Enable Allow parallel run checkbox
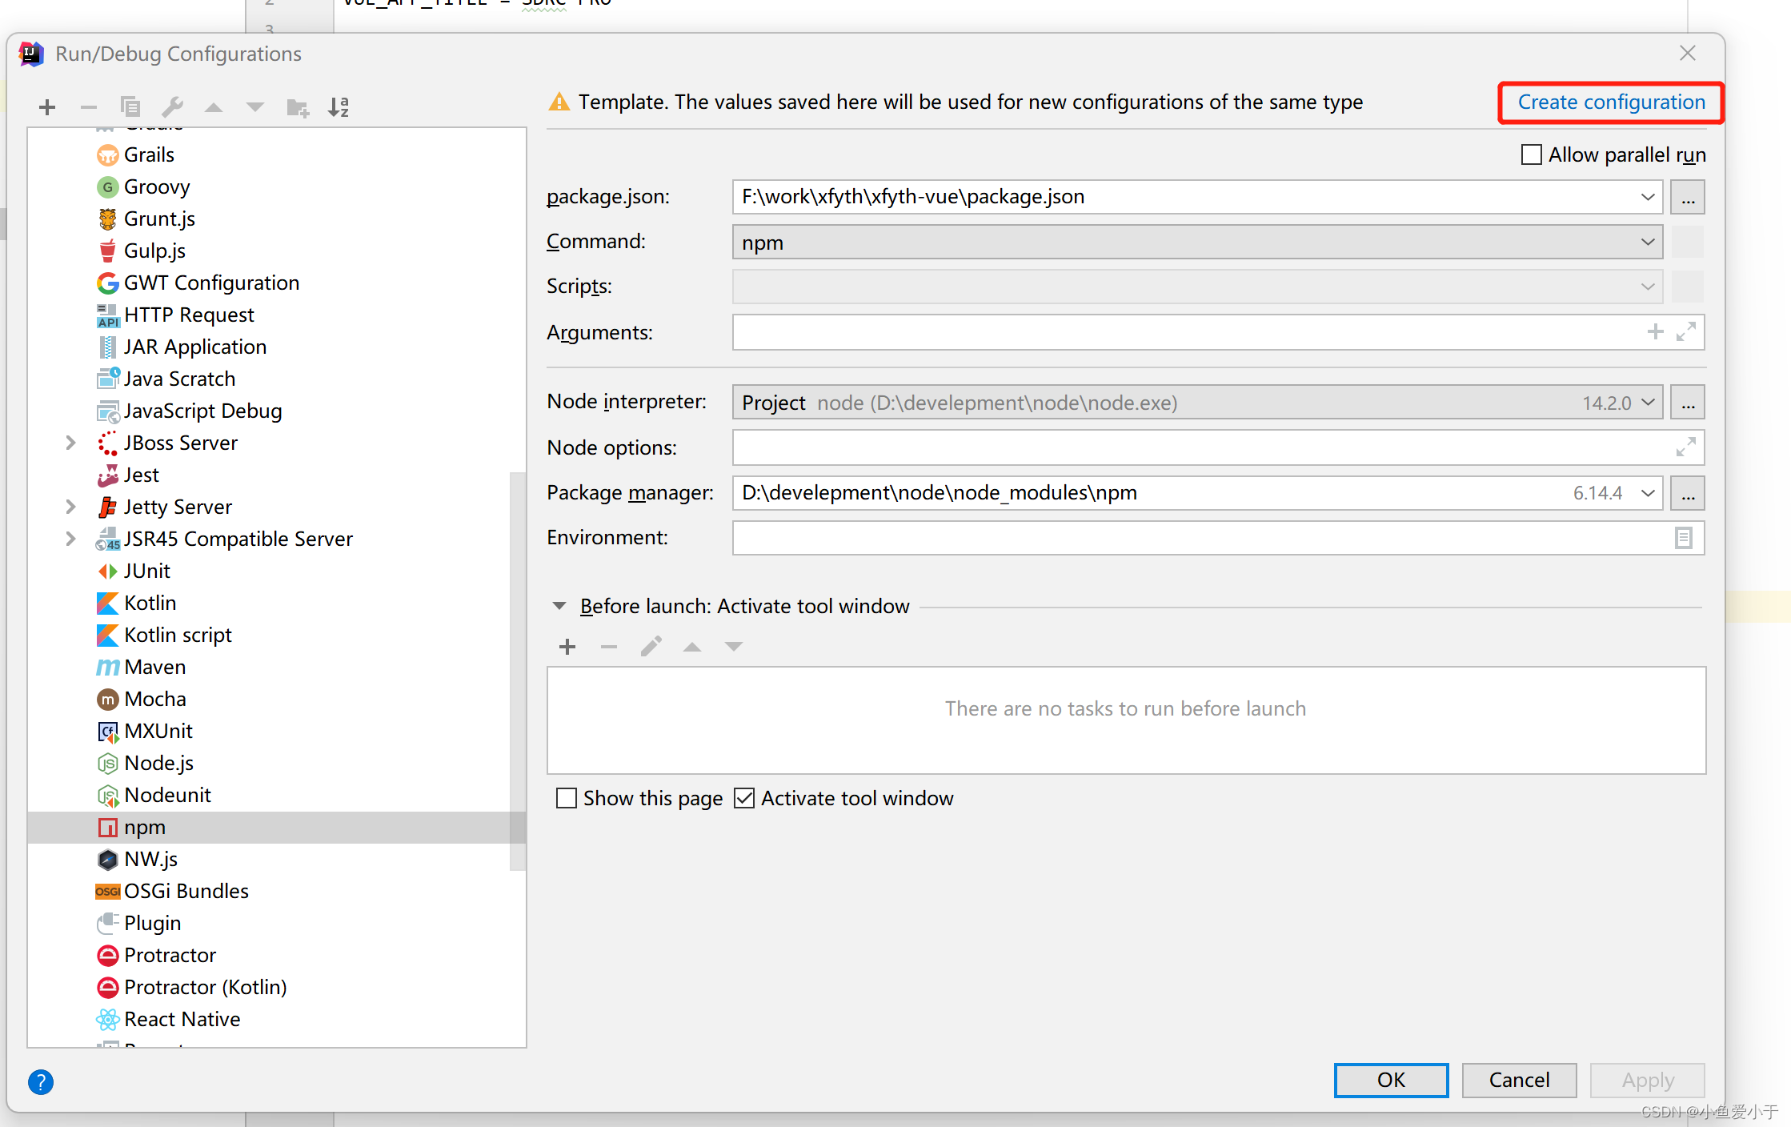This screenshot has height=1127, width=1791. click(1531, 154)
